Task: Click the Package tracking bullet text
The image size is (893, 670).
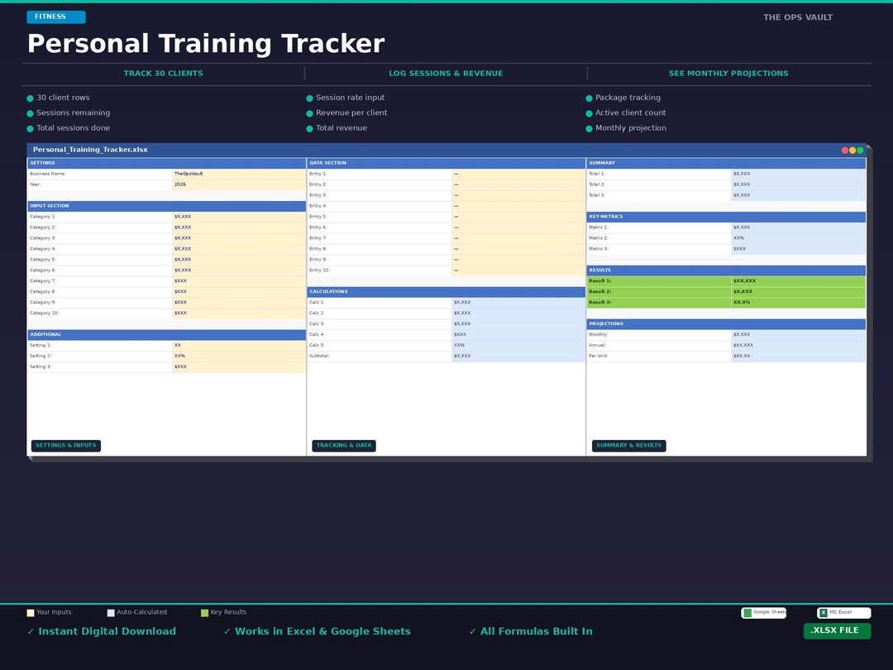Action: coord(628,98)
